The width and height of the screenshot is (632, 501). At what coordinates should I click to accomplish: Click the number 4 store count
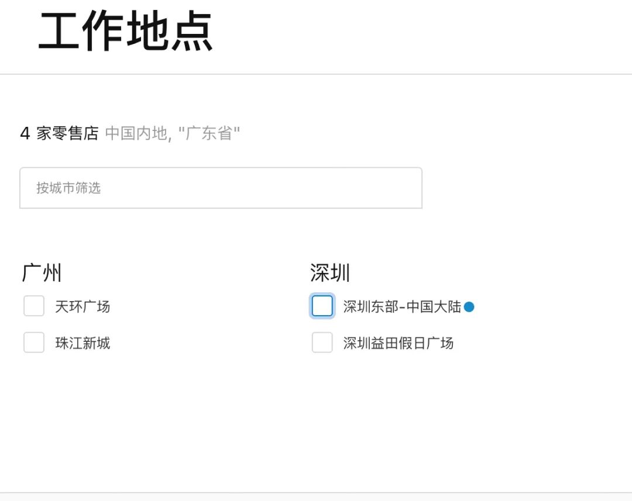tap(25, 133)
